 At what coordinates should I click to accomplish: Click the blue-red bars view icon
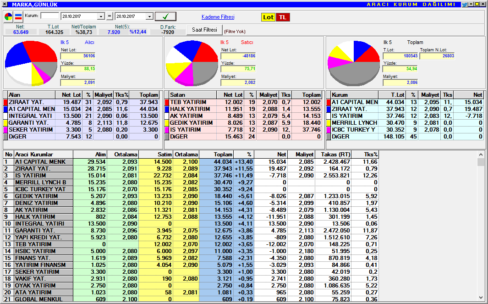(19, 17)
